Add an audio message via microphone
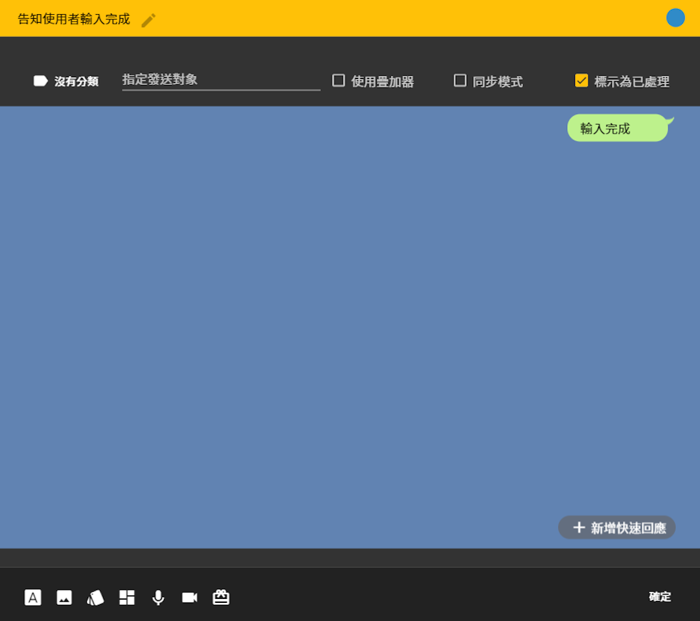The width and height of the screenshot is (700, 621). click(x=158, y=597)
